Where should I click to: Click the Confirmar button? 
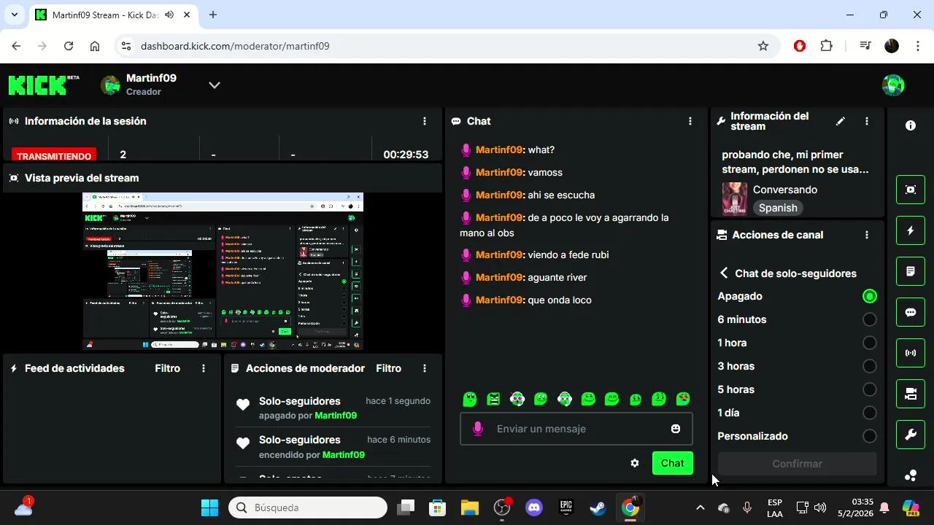[x=797, y=464]
